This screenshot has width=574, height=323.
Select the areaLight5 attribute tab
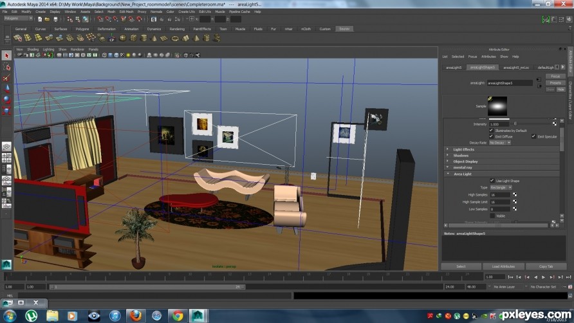454,68
